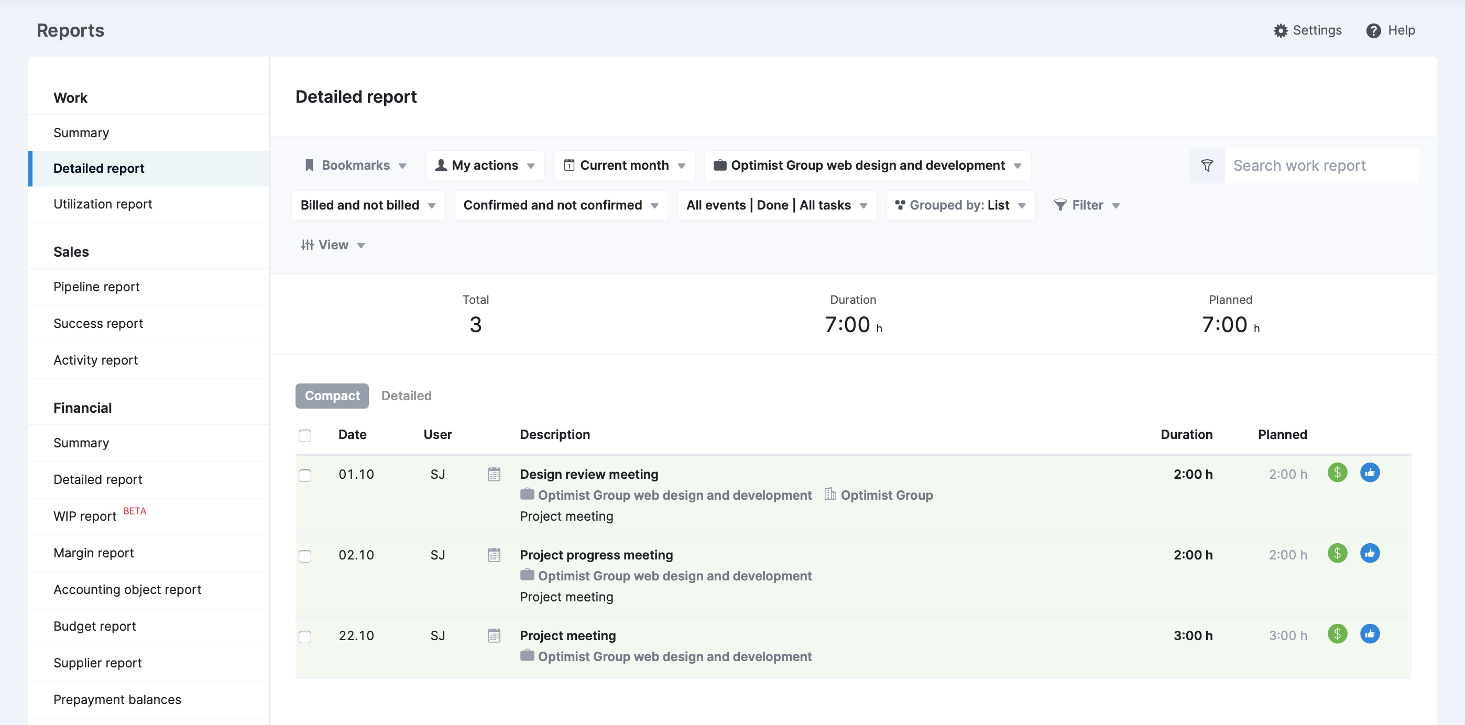
Task: Open Current month date dropdown
Action: (624, 166)
